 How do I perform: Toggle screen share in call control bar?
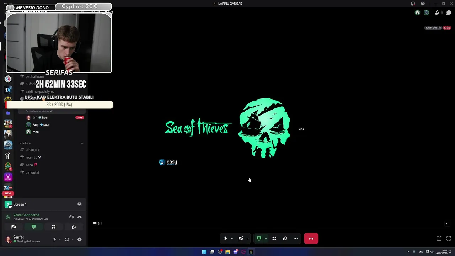259,239
